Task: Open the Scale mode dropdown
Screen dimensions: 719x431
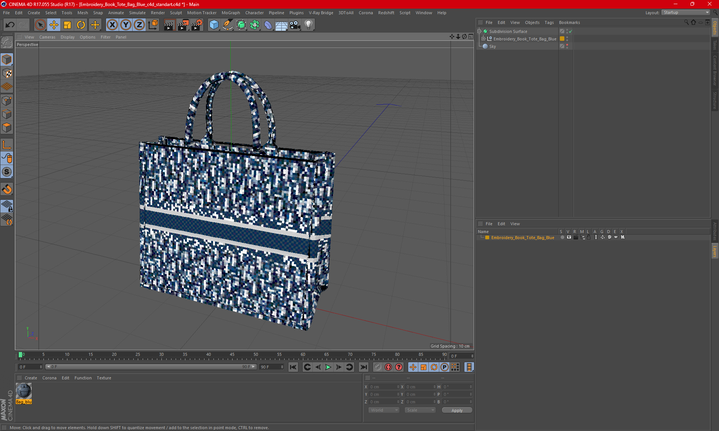Action: (x=420, y=410)
